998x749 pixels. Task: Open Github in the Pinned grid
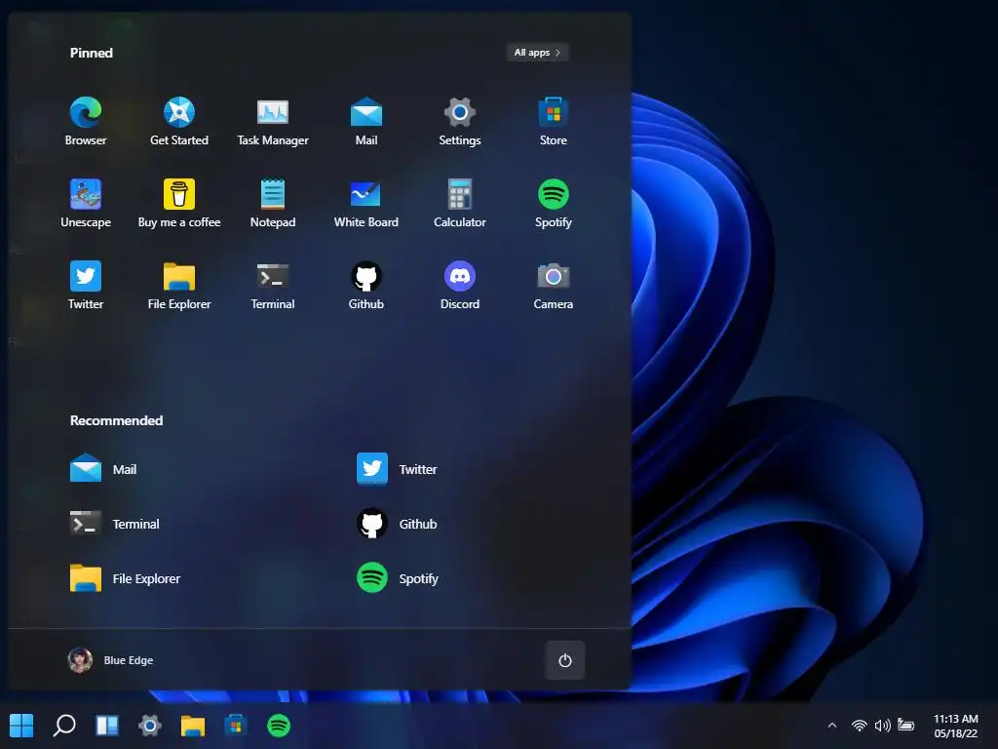pyautogui.click(x=366, y=286)
